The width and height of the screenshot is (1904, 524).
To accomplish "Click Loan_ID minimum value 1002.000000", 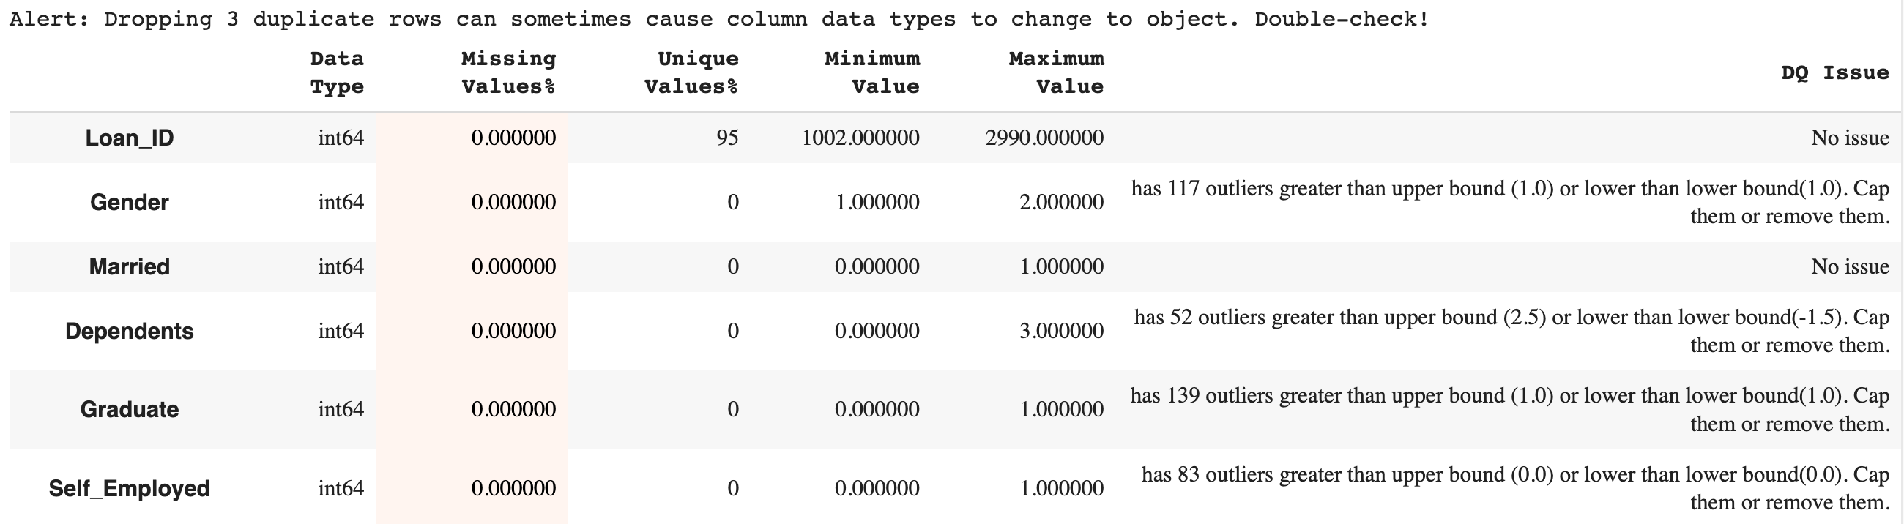I will (x=860, y=138).
